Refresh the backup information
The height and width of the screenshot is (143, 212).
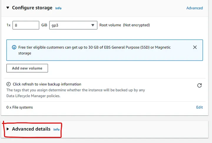coord(199,85)
